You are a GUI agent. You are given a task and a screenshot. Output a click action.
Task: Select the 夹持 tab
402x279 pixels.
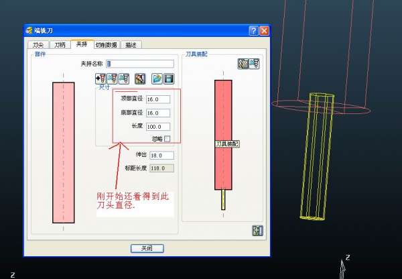coord(82,44)
